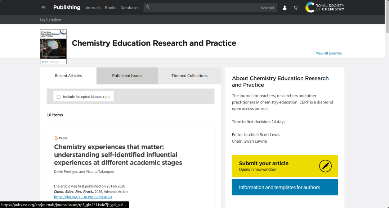Screen dimensions: 389x208
Task: Click the pencil icon on Submit button
Action: 325,166
